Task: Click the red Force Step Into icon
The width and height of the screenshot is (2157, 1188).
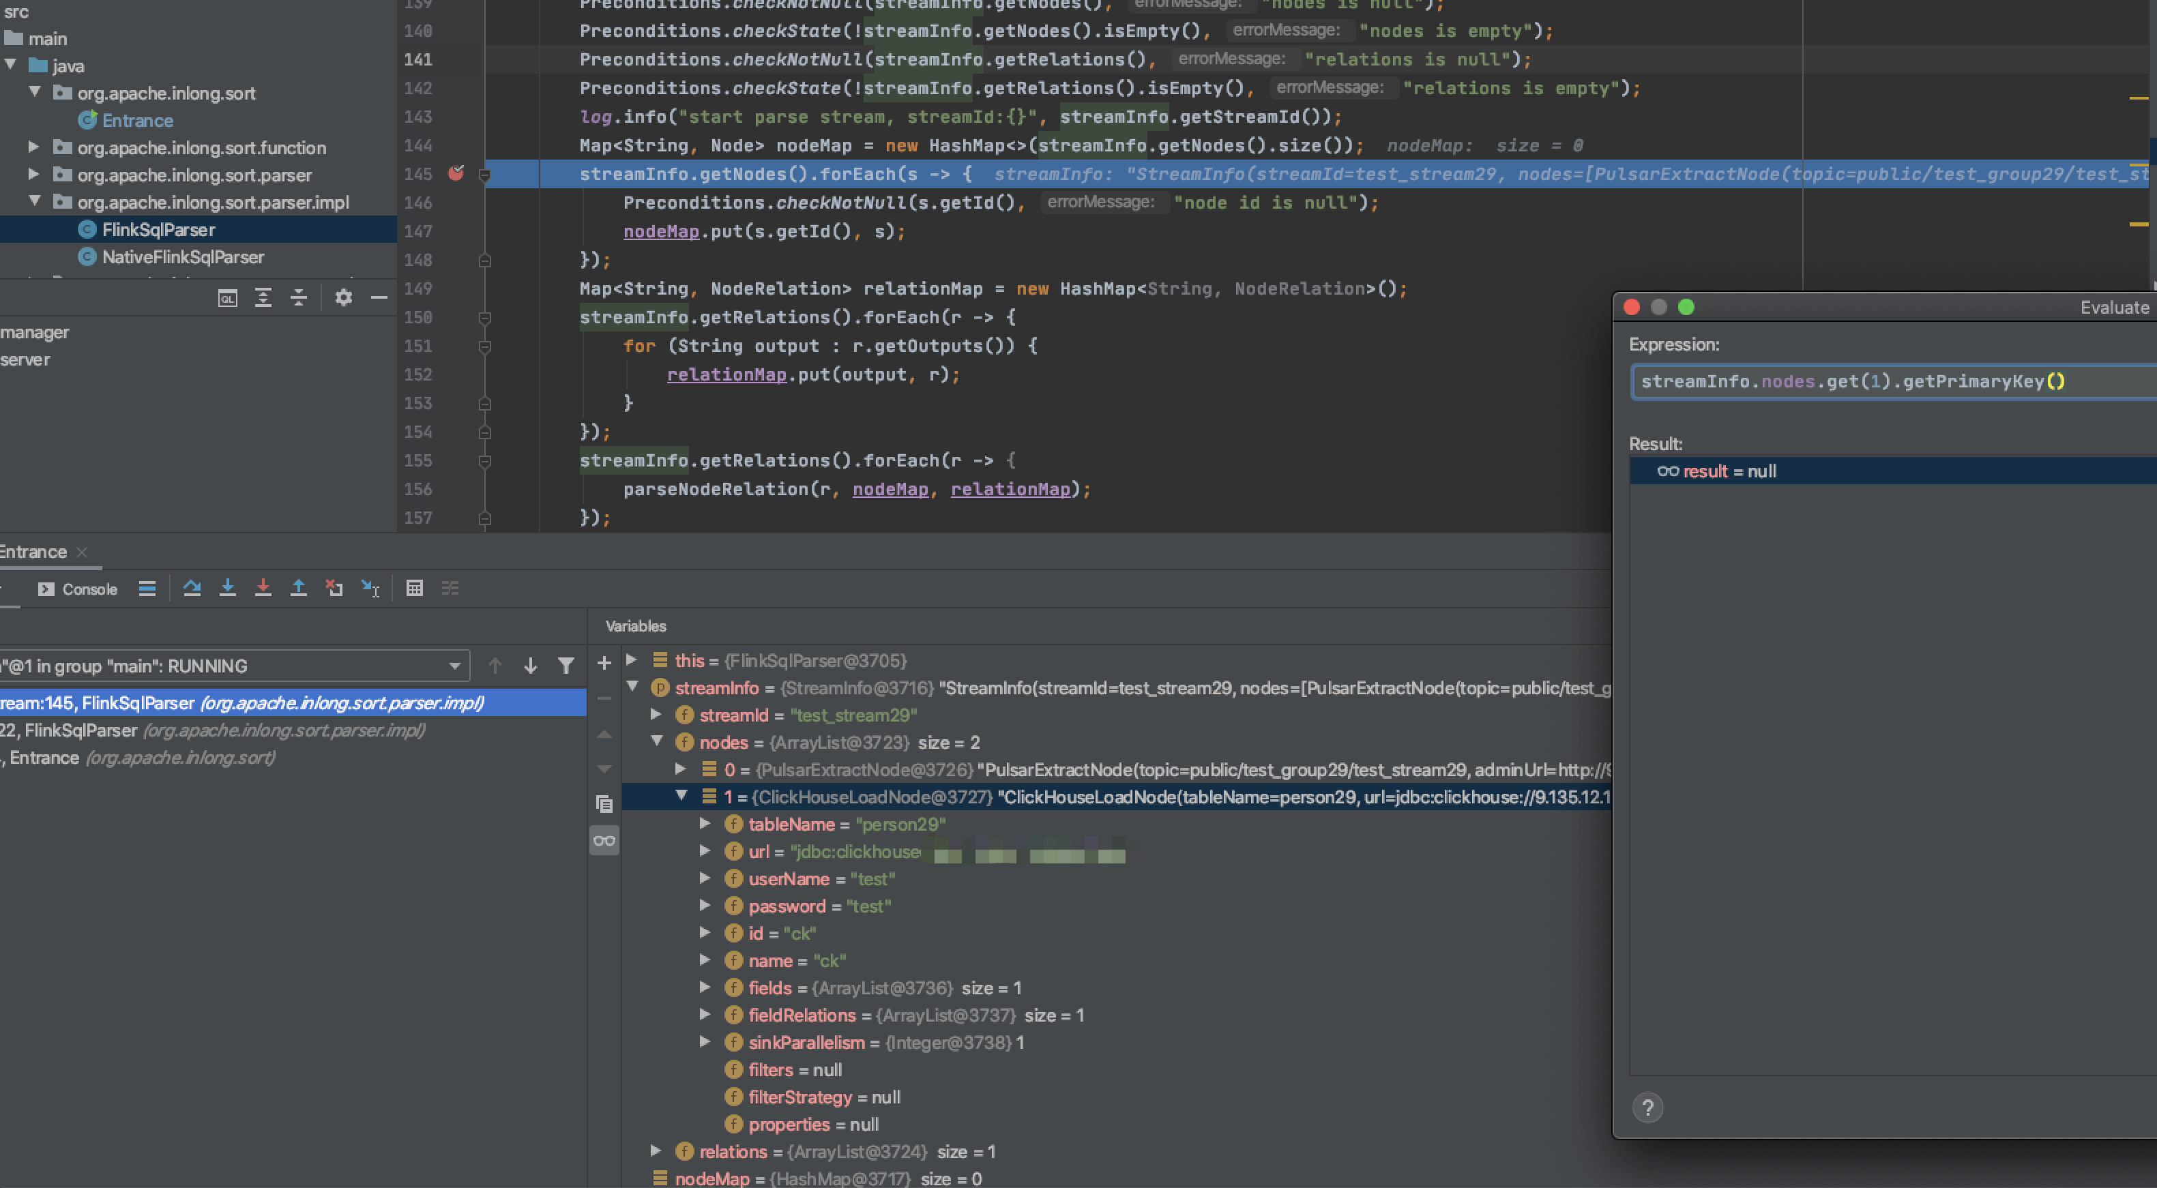Action: tap(263, 588)
